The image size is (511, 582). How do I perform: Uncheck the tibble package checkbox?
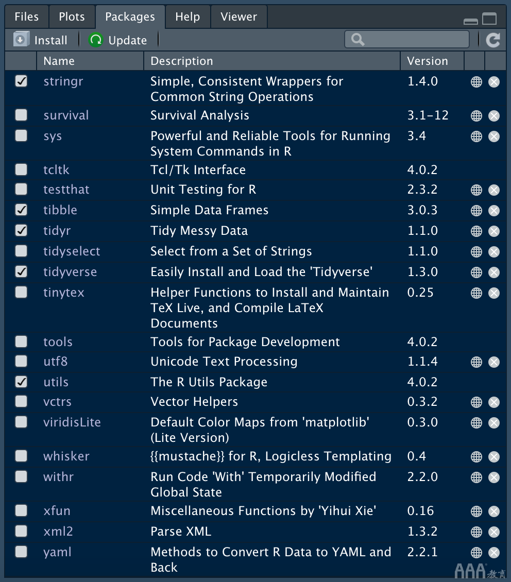[x=21, y=210]
